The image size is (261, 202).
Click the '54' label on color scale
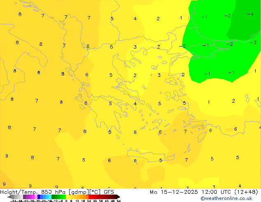pyautogui.click(x=119, y=201)
